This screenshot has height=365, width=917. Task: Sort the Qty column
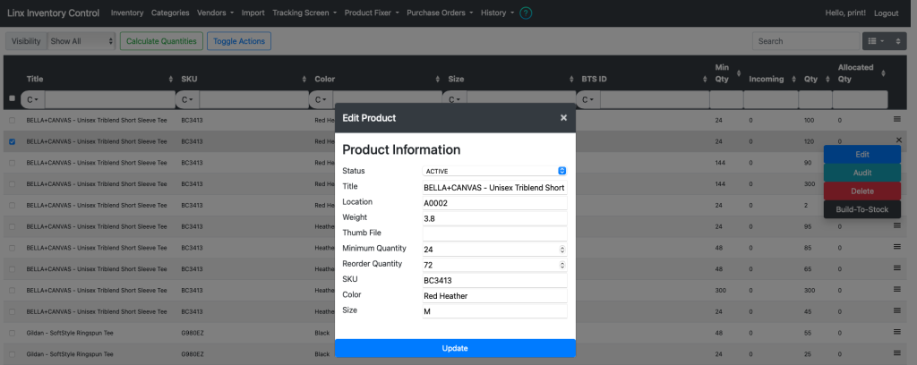click(x=828, y=79)
